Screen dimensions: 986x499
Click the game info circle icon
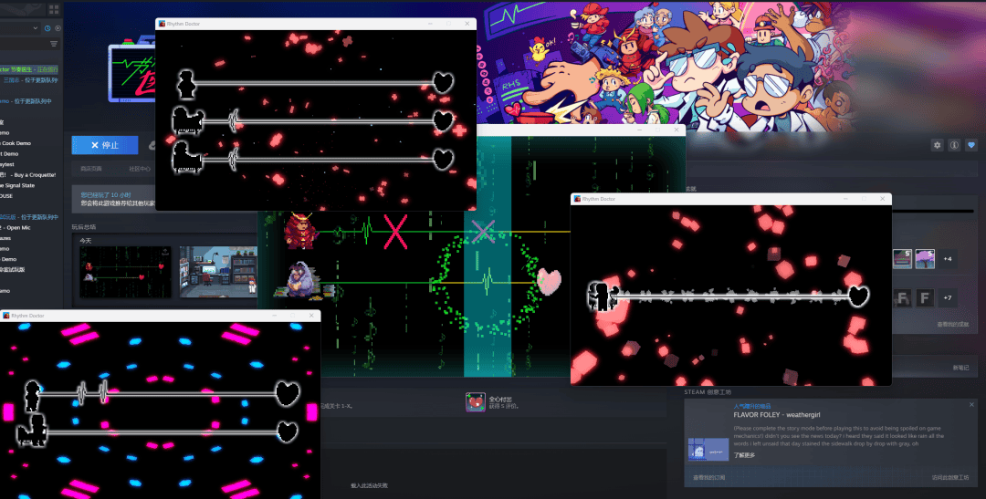point(954,145)
